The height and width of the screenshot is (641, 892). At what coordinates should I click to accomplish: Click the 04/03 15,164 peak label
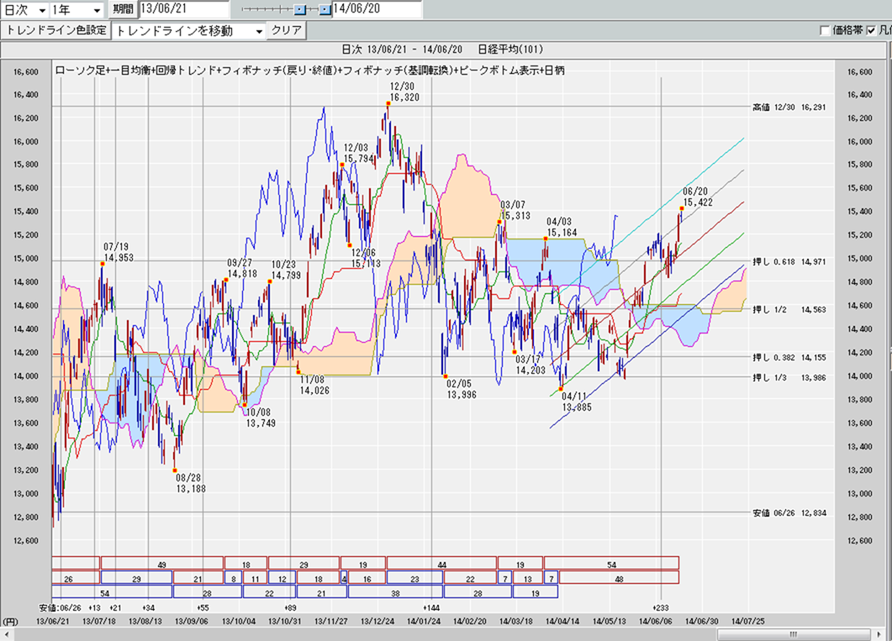tap(562, 228)
